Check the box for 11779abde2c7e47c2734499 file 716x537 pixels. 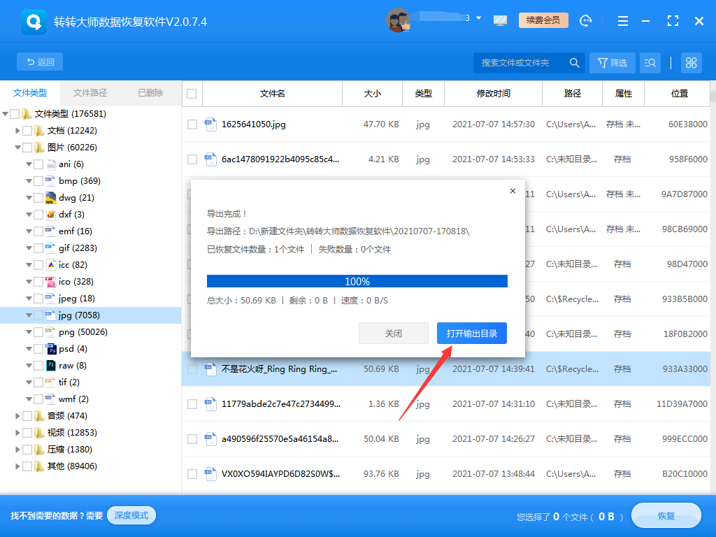point(192,404)
